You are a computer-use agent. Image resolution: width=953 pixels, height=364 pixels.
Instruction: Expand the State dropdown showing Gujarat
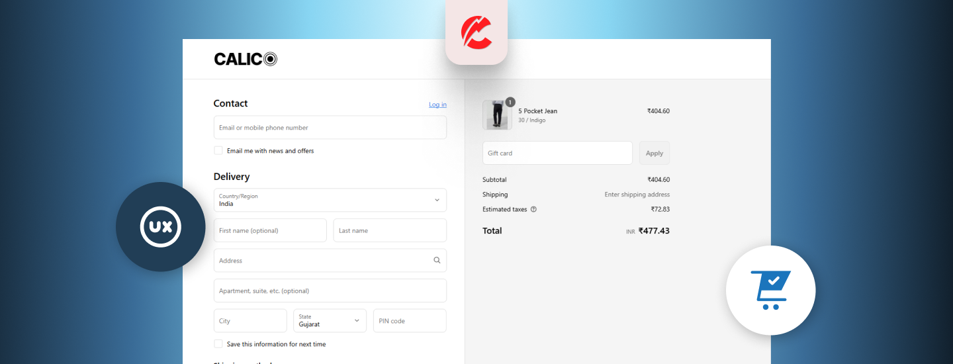pyautogui.click(x=330, y=320)
